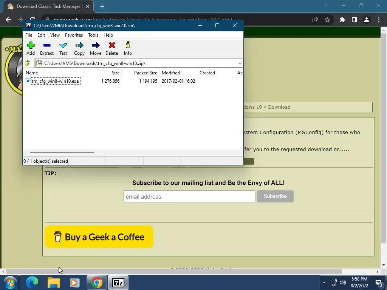The width and height of the screenshot is (387, 290).
Task: Click the browser page horizontal scrollbar
Action: 174,271
